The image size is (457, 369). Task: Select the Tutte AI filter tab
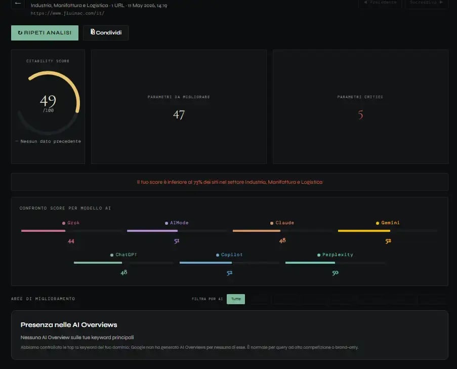click(x=236, y=299)
